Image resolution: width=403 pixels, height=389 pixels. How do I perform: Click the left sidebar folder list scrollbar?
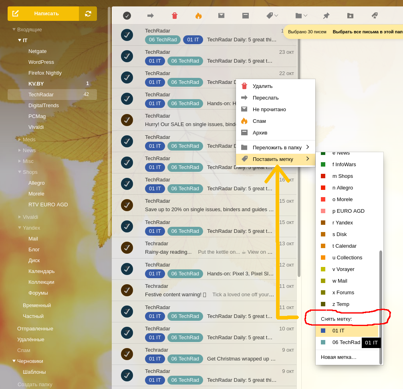coord(109,121)
